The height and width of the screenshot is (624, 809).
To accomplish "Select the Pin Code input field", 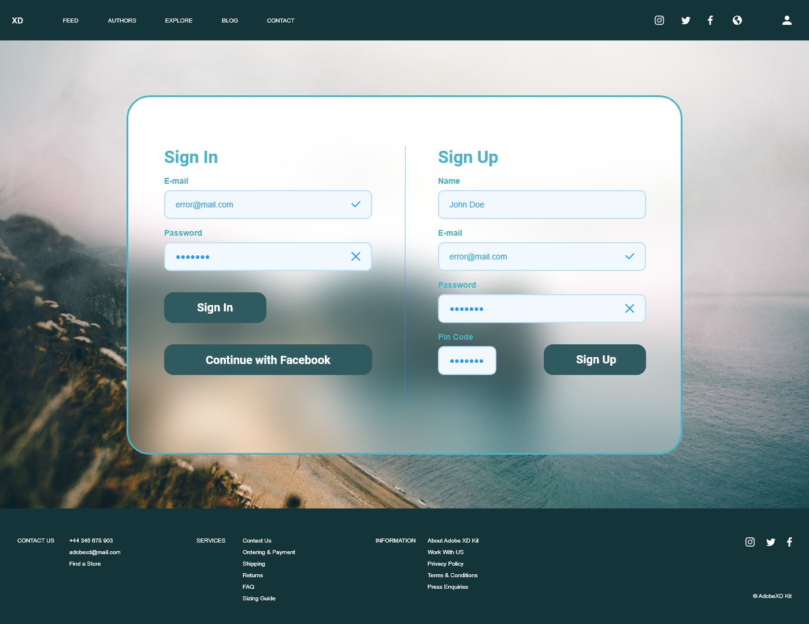I will pos(467,361).
